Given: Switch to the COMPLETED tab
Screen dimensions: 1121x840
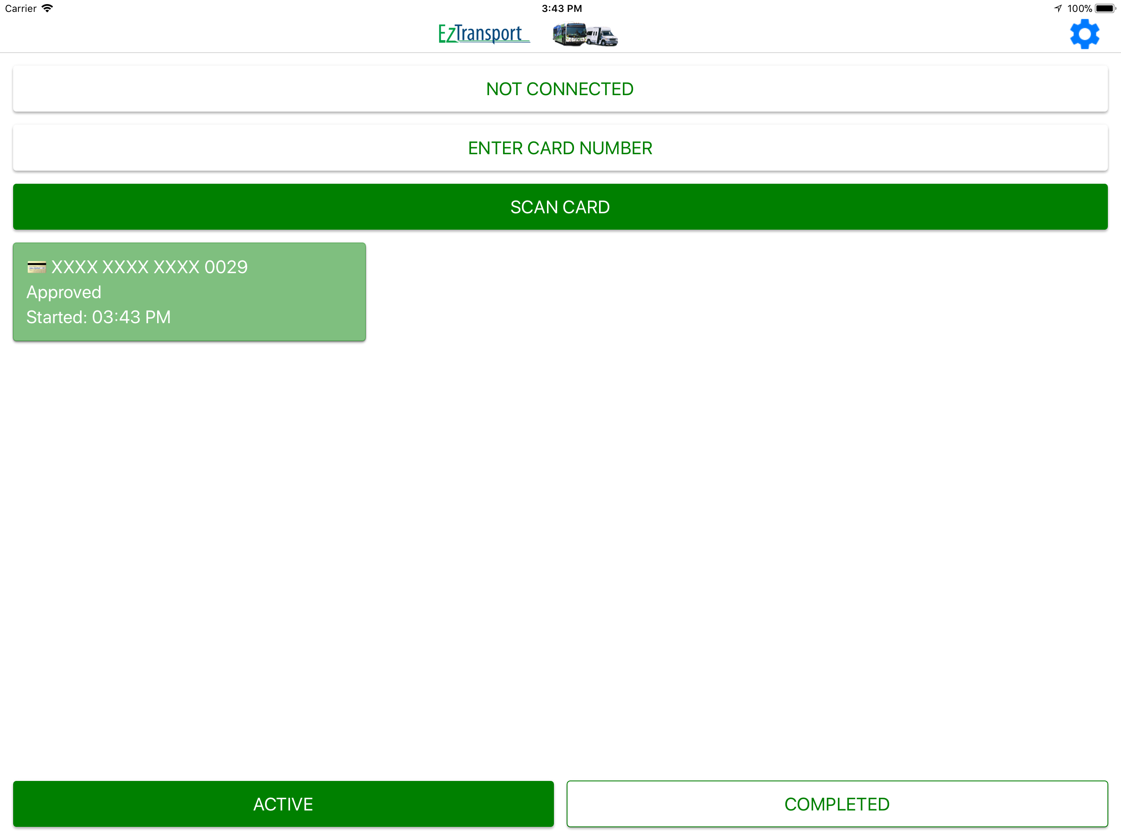Looking at the screenshot, I should point(837,804).
